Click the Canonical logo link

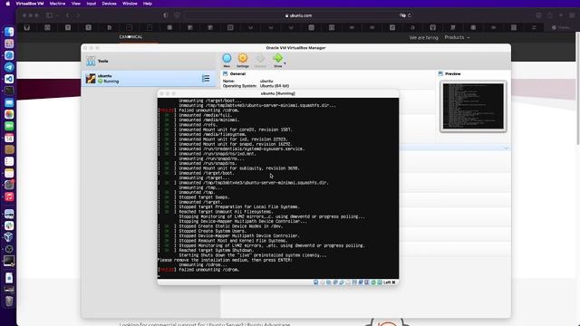(x=130, y=37)
